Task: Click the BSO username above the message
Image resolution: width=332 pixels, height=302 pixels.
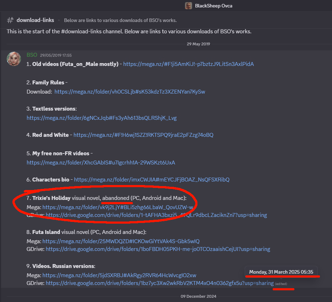Action: click(32, 55)
